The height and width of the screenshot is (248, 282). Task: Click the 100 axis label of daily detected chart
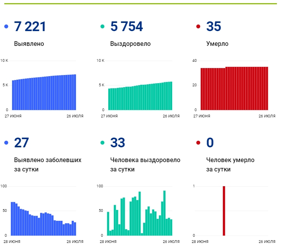pos(4,186)
